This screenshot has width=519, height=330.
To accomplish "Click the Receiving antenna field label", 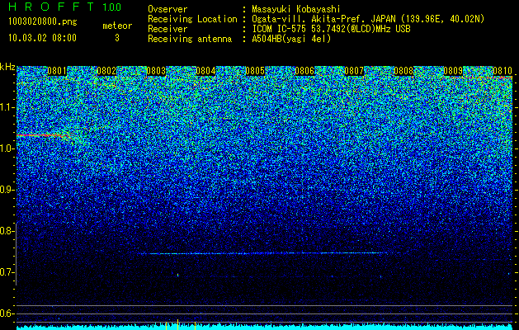I will pos(190,39).
